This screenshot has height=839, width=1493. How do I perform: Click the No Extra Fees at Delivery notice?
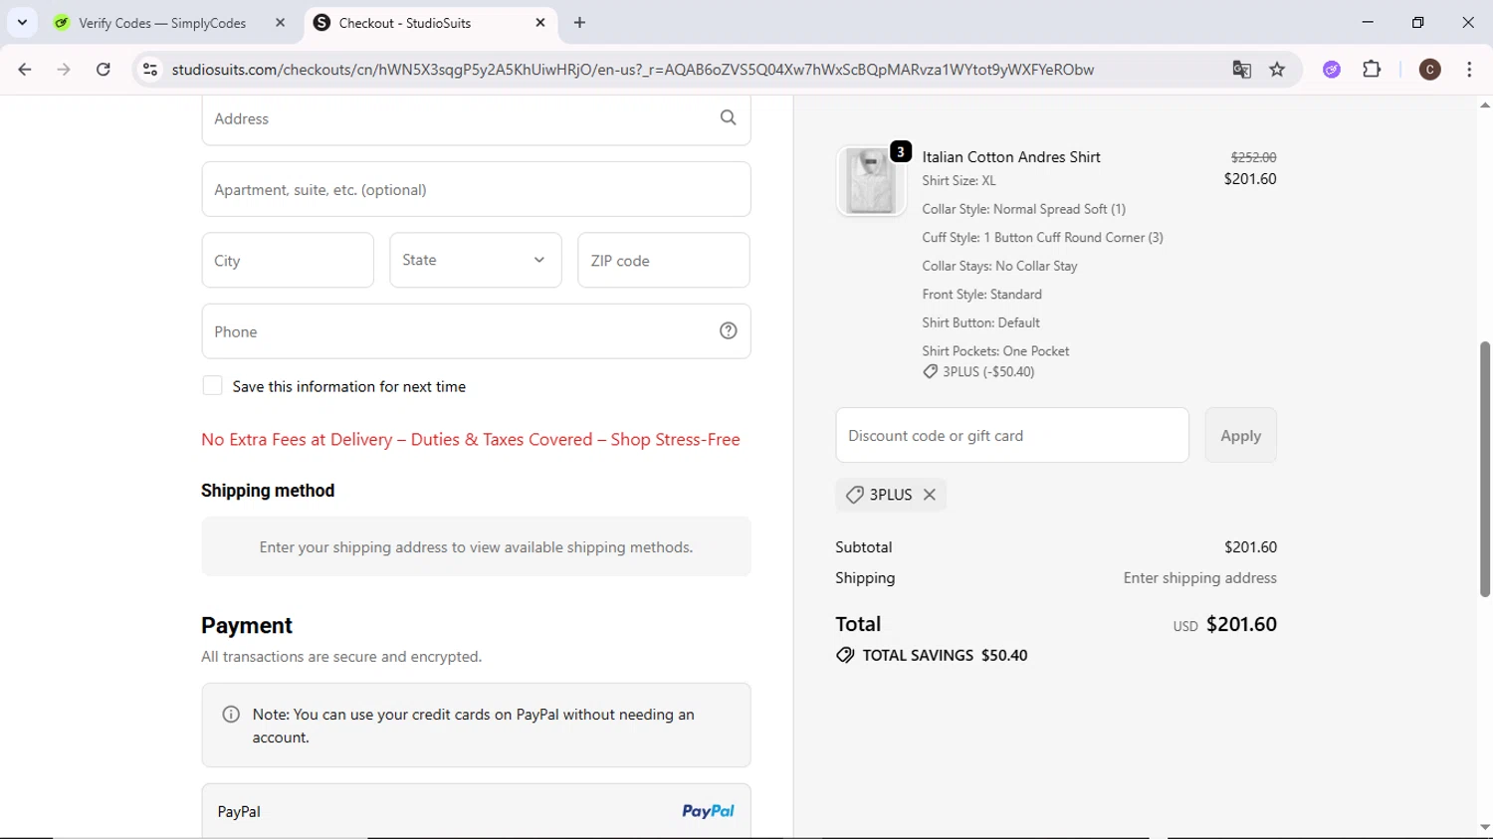click(x=471, y=439)
